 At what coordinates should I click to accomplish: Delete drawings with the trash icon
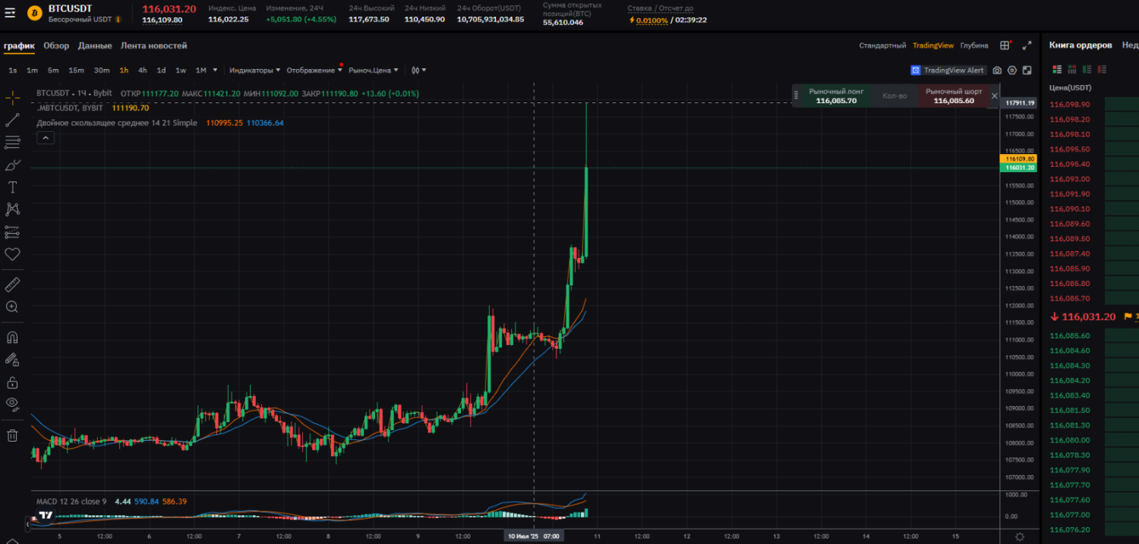pyautogui.click(x=12, y=435)
